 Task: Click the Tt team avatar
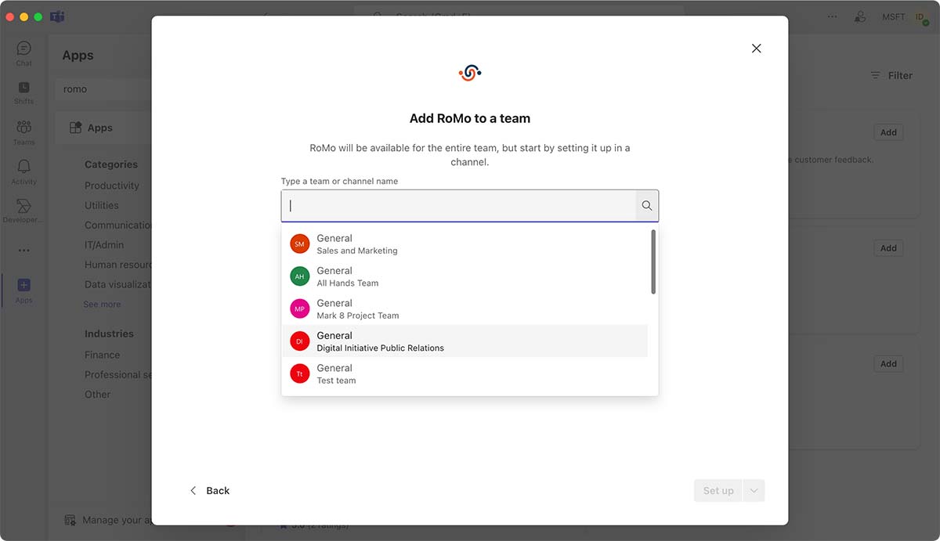299,373
